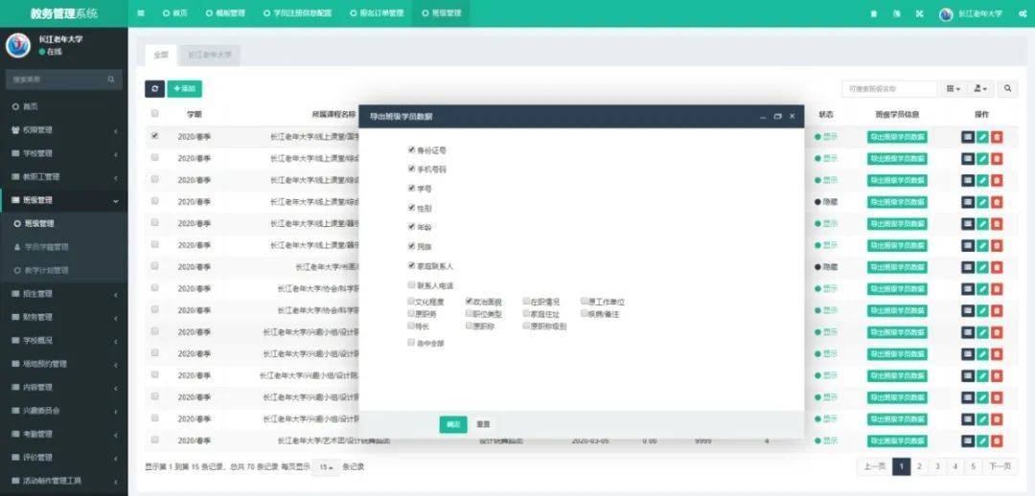This screenshot has height=496, width=1035.
Task: Expand 财务管理 in the sidebar
Action: point(64,317)
